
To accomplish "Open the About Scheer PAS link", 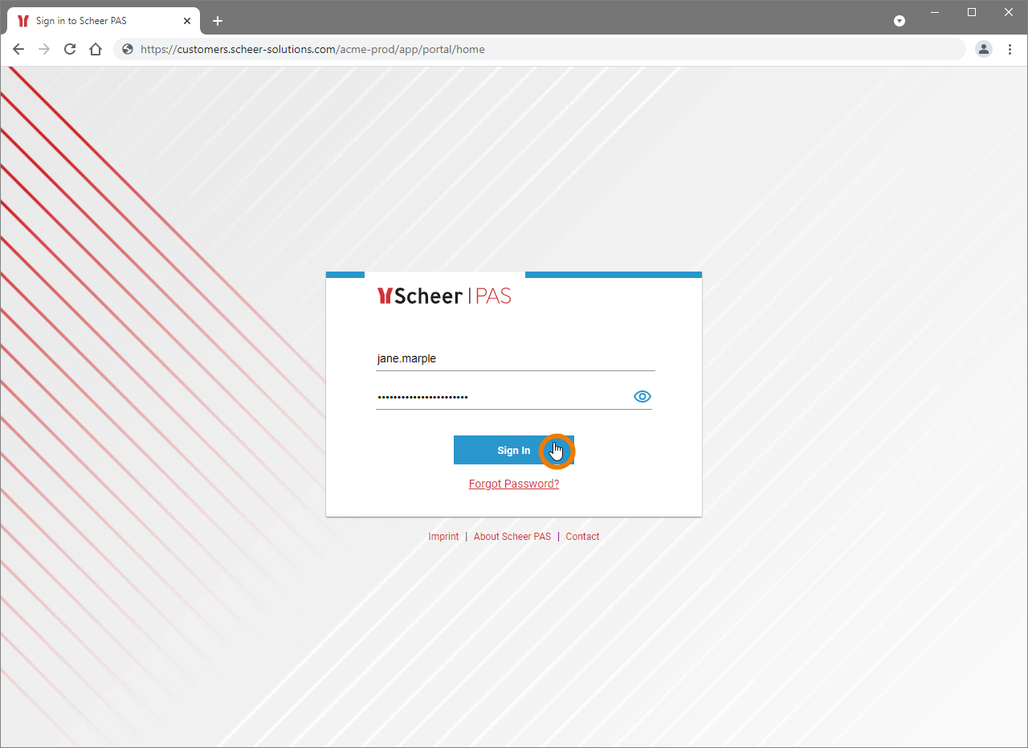I will pos(512,536).
